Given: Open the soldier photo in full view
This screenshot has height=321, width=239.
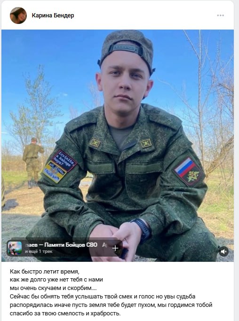Looking at the screenshot, I should [118, 146].
